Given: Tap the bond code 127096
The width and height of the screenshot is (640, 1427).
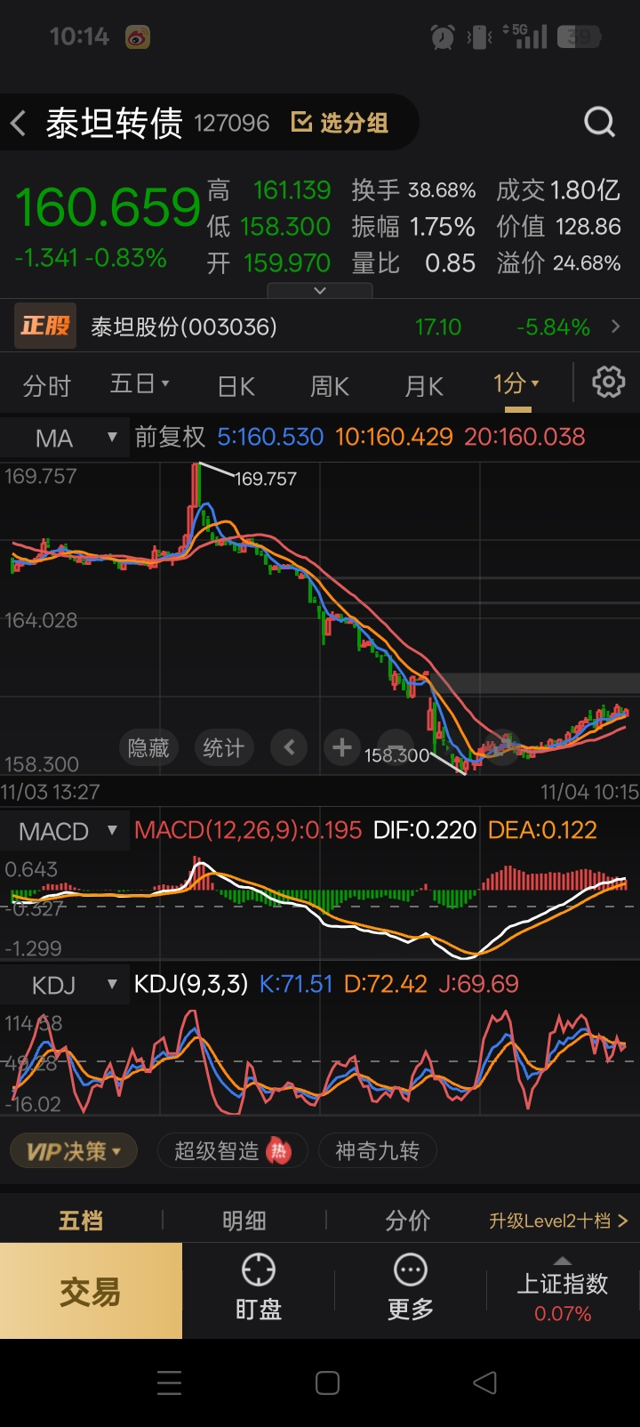Looking at the screenshot, I should pyautogui.click(x=231, y=123).
